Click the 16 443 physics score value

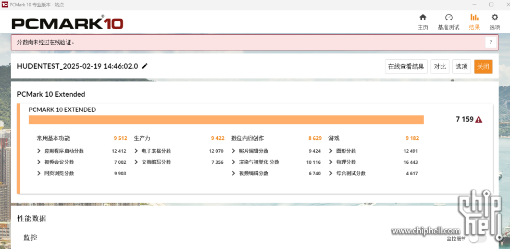[x=411, y=162]
